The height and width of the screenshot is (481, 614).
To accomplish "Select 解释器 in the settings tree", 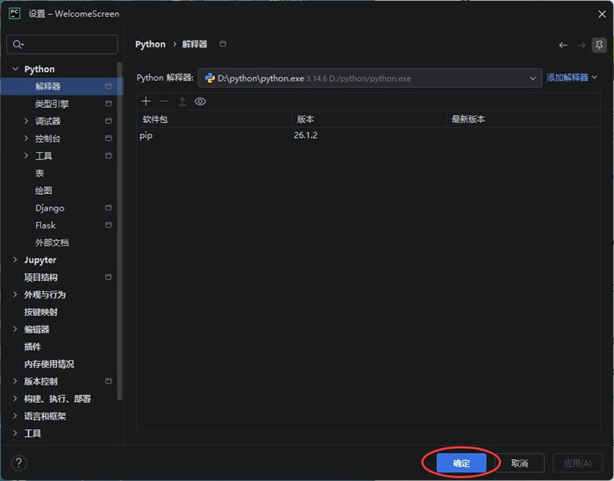I will [x=47, y=86].
